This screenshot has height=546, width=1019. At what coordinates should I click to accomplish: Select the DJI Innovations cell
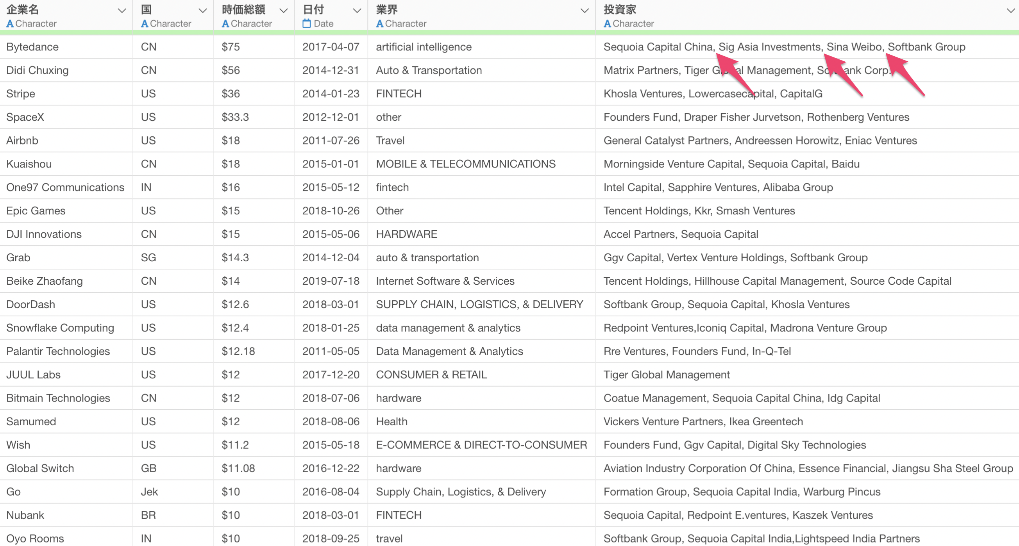pyautogui.click(x=66, y=234)
